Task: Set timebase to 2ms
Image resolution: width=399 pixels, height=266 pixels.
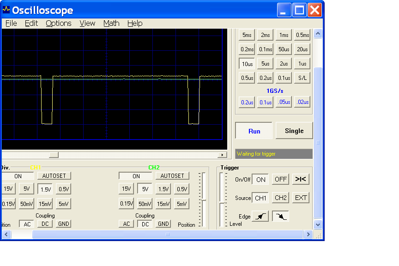Action: pos(265,35)
